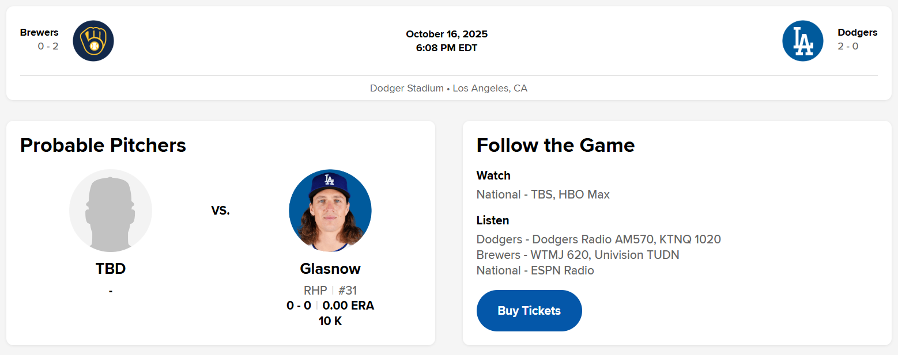
Task: Click the TBD pitcher name
Action: (111, 269)
